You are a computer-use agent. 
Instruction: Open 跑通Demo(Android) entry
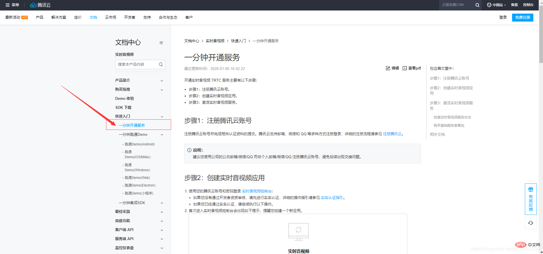click(x=140, y=144)
